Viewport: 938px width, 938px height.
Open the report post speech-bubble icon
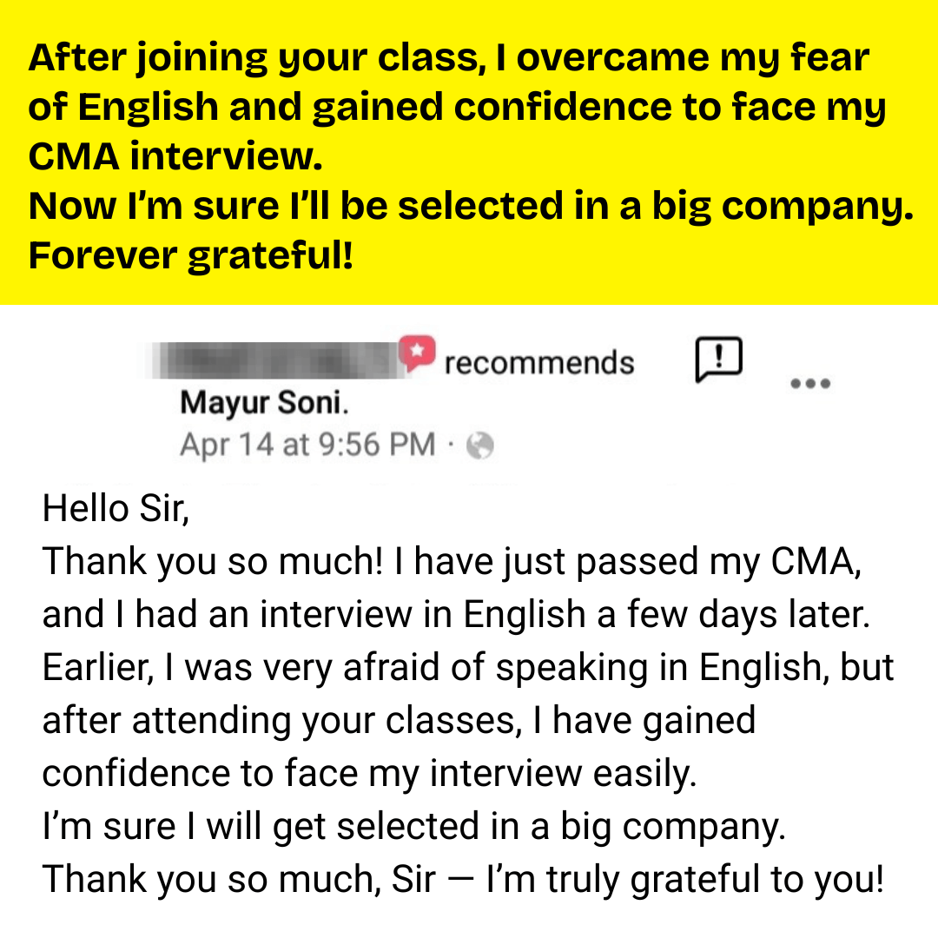click(x=719, y=359)
